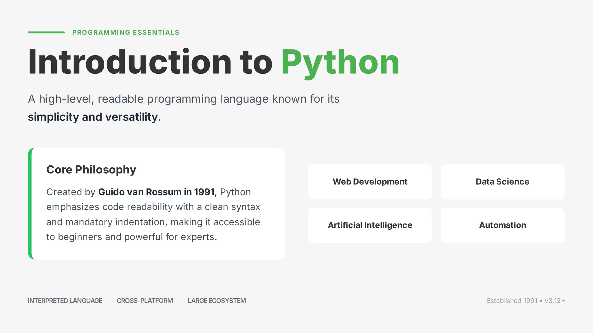Image resolution: width=593 pixels, height=333 pixels.
Task: Click the Established 1991 footer text
Action: coord(512,301)
